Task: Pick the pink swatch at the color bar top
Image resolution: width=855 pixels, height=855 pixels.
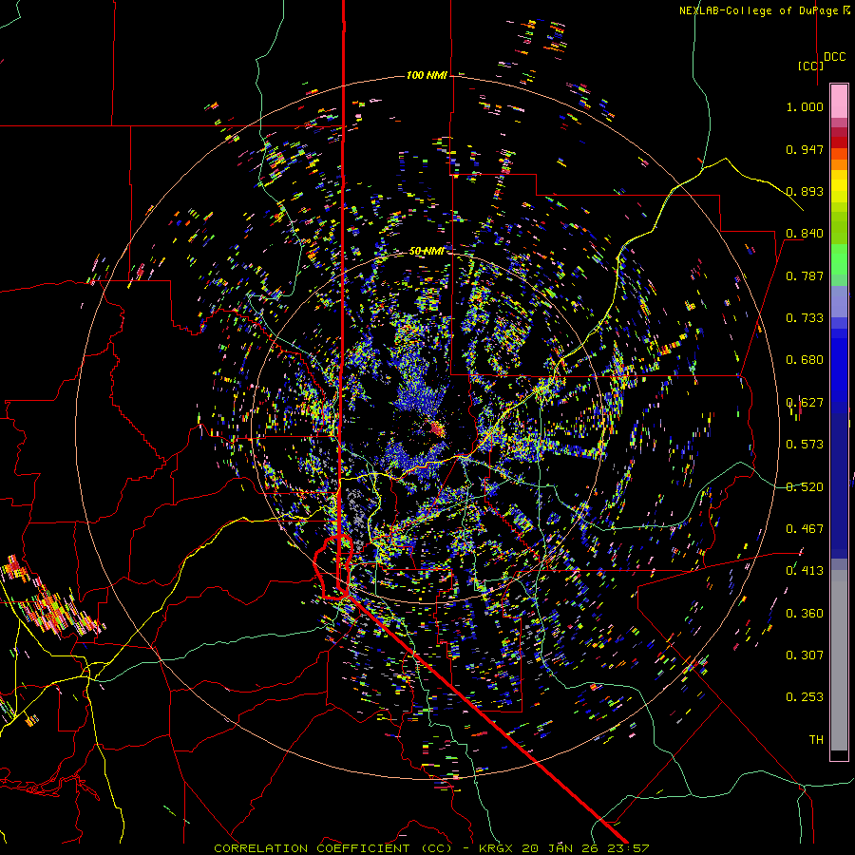Action: (839, 101)
